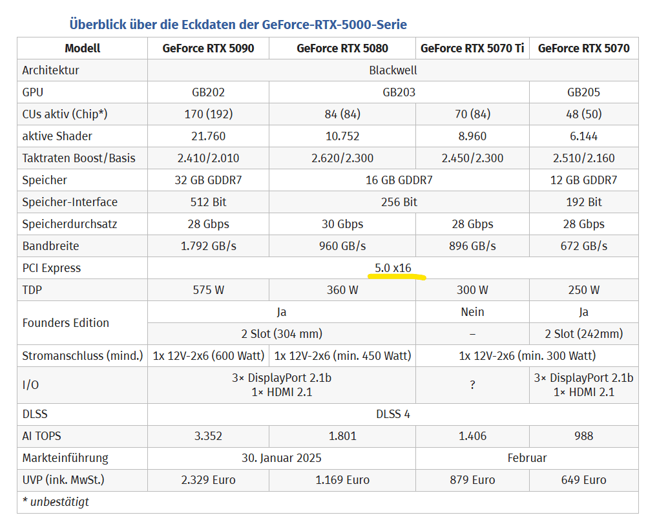This screenshot has width=668, height=524.
Task: Click the '672 GB/s' bandwidth cell
Action: click(x=583, y=246)
